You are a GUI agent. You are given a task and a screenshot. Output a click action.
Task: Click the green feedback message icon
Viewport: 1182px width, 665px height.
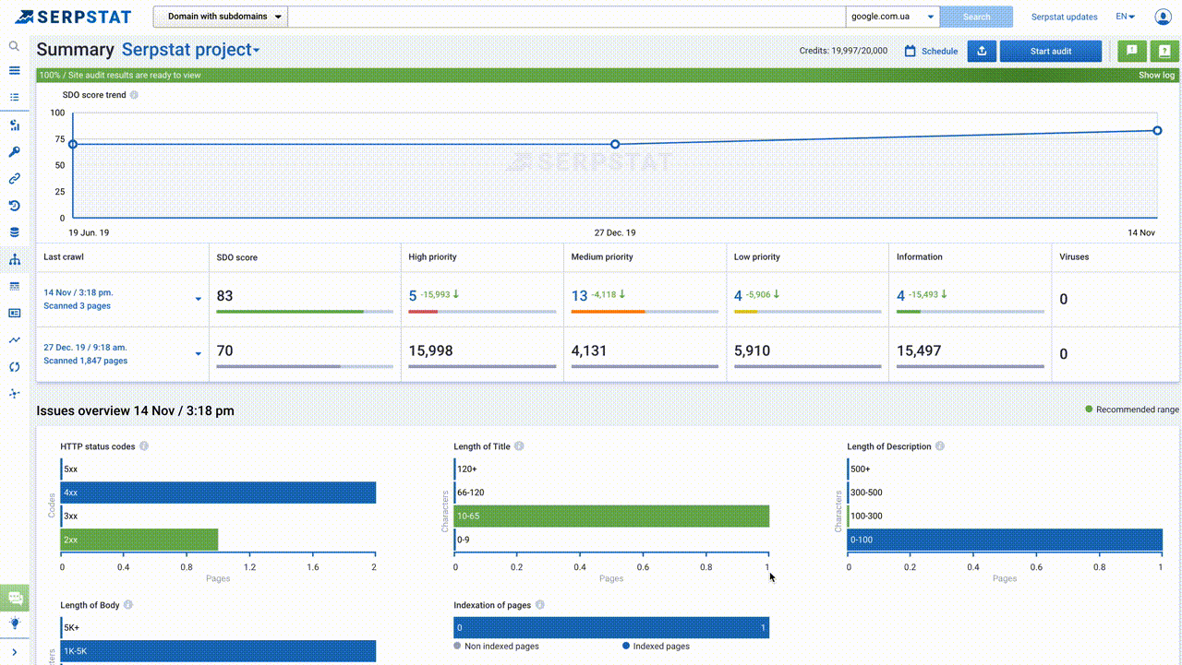coord(1132,52)
